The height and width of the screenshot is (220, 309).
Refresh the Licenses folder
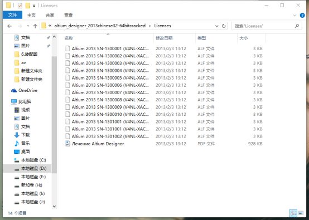224,26
